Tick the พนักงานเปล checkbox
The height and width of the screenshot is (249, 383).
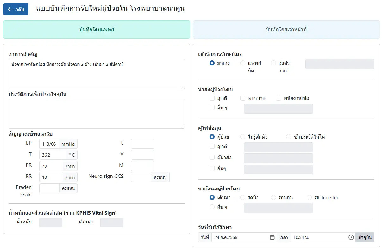[x=279, y=98]
